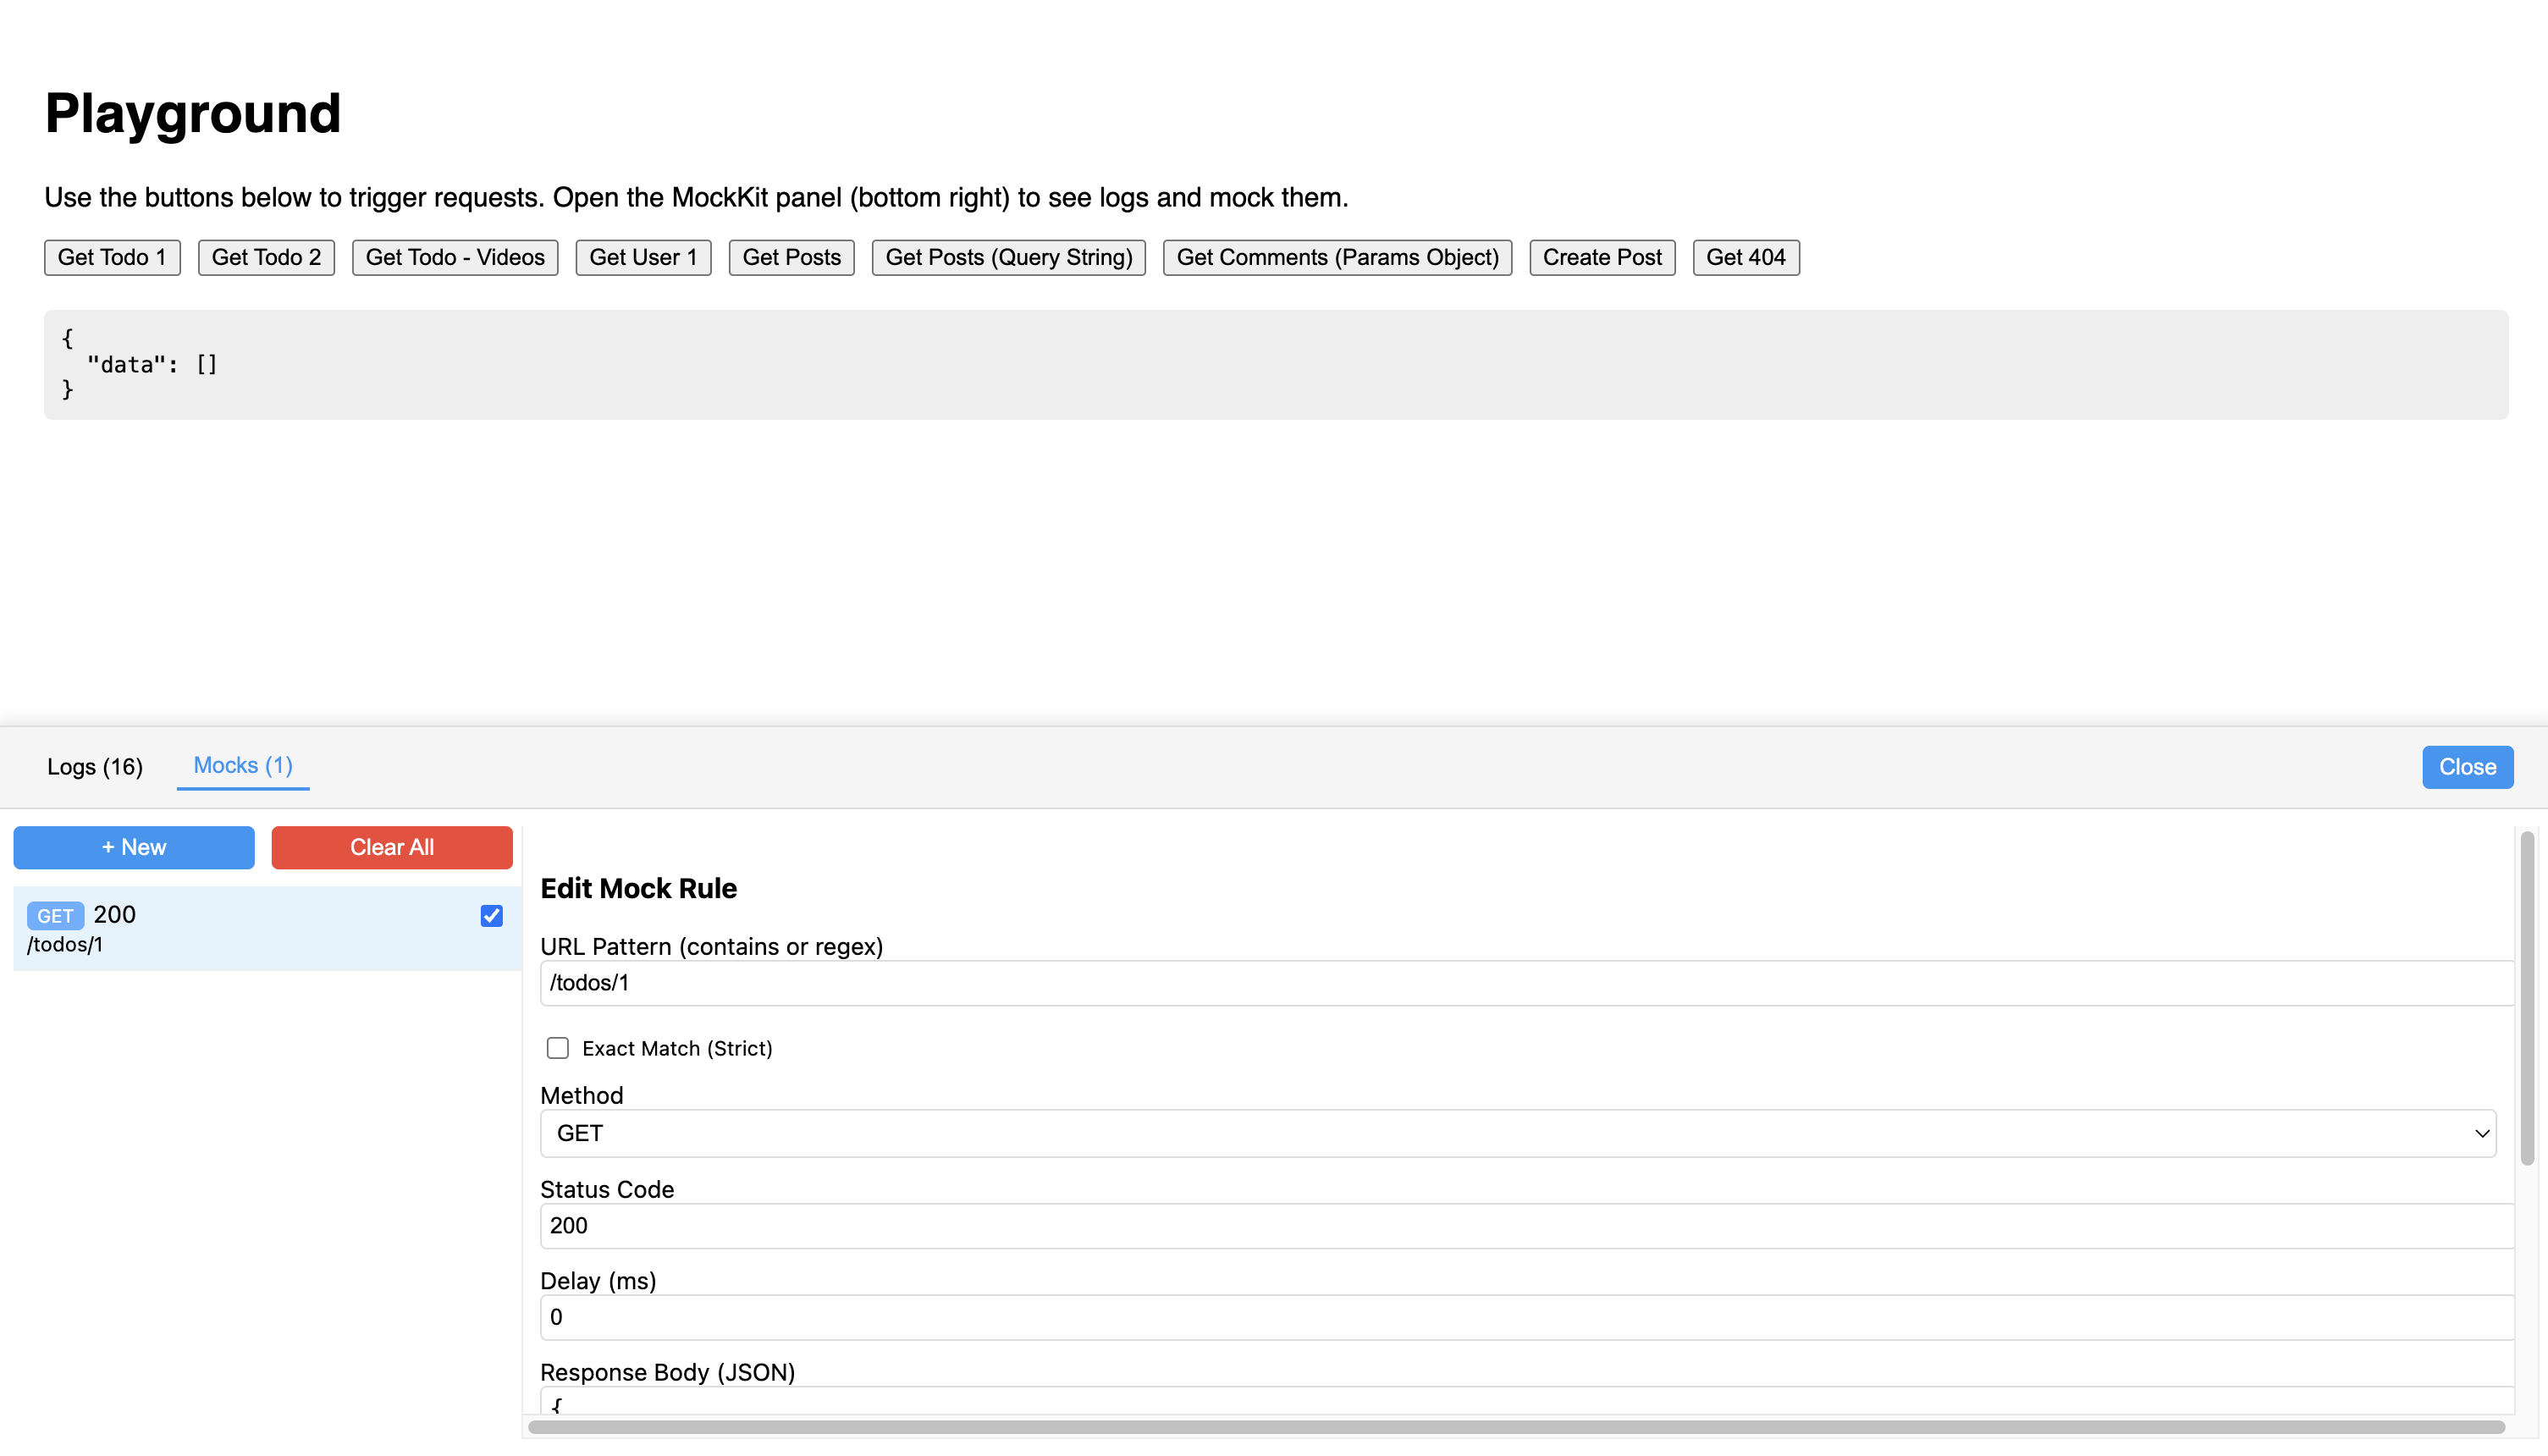Click into the Response Body JSON editor
This screenshot has height=1456, width=2548.
(1527, 1401)
